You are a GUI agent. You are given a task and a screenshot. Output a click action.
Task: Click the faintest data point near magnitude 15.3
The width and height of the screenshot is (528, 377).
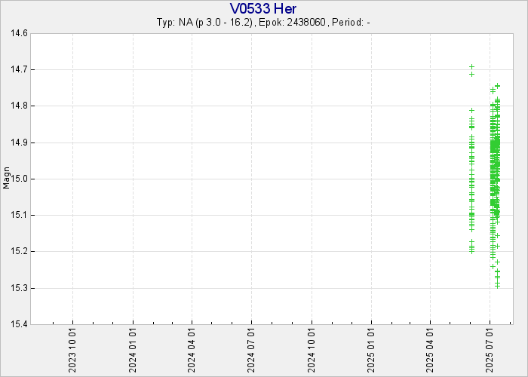497,286
